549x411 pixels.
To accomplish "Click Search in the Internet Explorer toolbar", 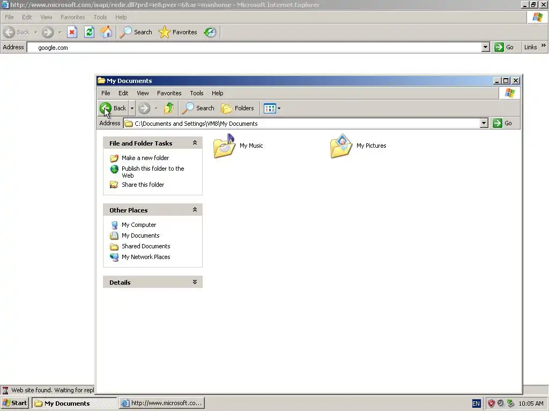I will click(x=136, y=32).
